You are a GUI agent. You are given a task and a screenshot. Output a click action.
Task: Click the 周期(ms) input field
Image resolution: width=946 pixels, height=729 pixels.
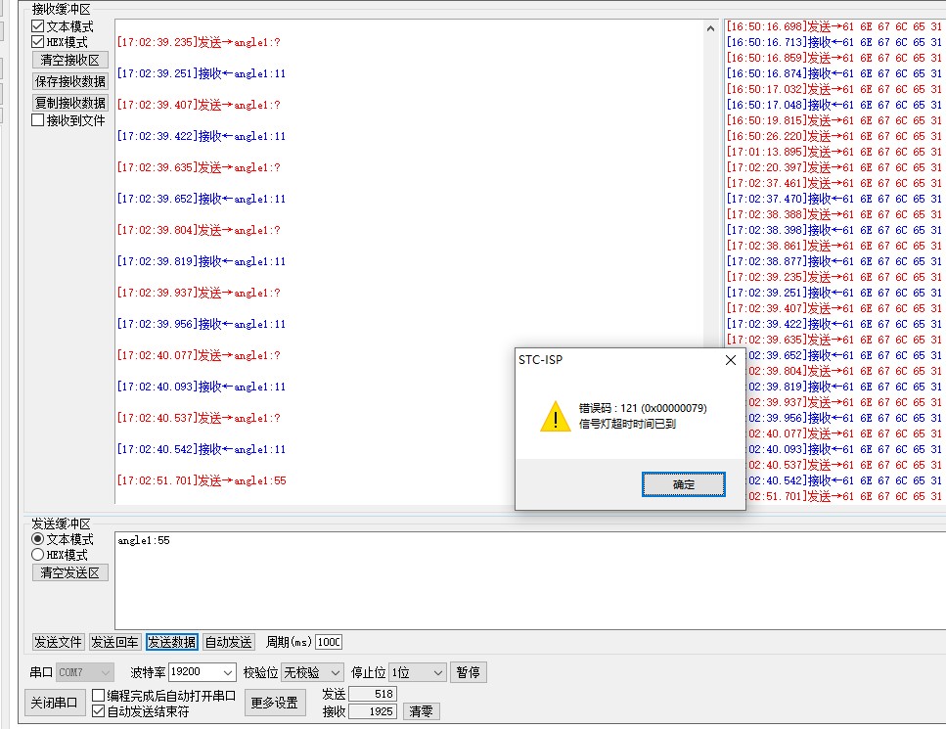tap(329, 642)
